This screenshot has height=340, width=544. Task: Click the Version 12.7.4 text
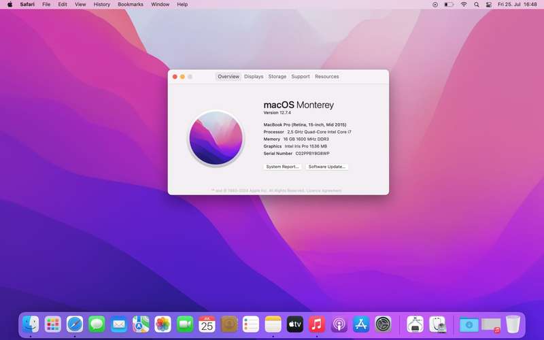point(277,113)
